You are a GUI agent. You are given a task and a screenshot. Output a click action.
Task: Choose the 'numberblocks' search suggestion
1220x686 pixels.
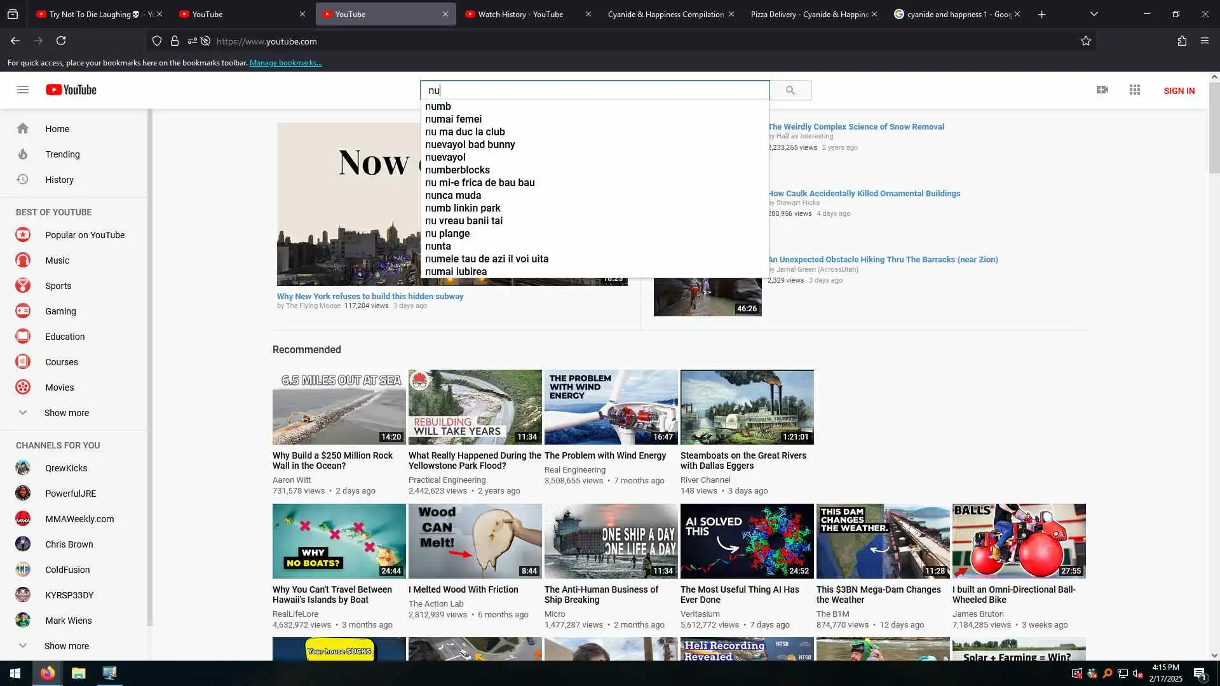point(457,170)
